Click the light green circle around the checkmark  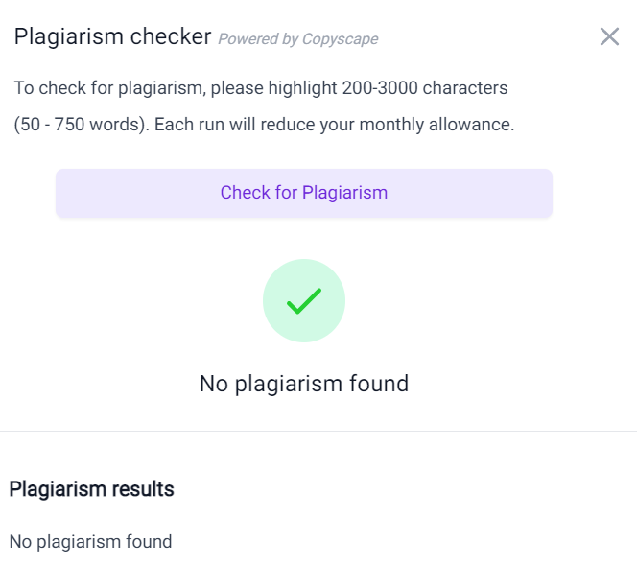304,301
